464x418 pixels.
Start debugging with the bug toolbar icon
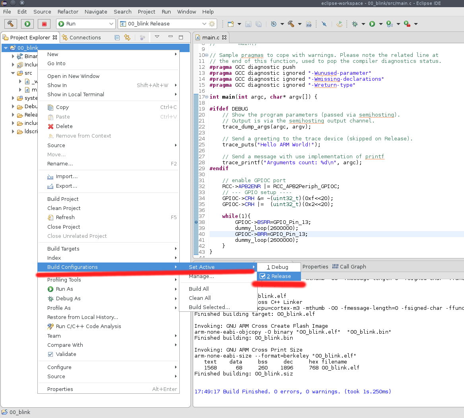[354, 24]
